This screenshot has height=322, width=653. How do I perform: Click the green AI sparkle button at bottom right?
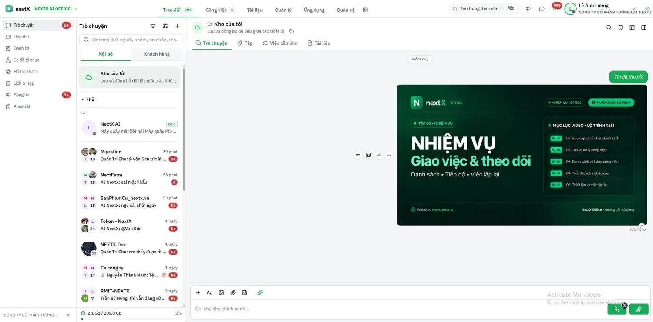pyautogui.click(x=639, y=309)
